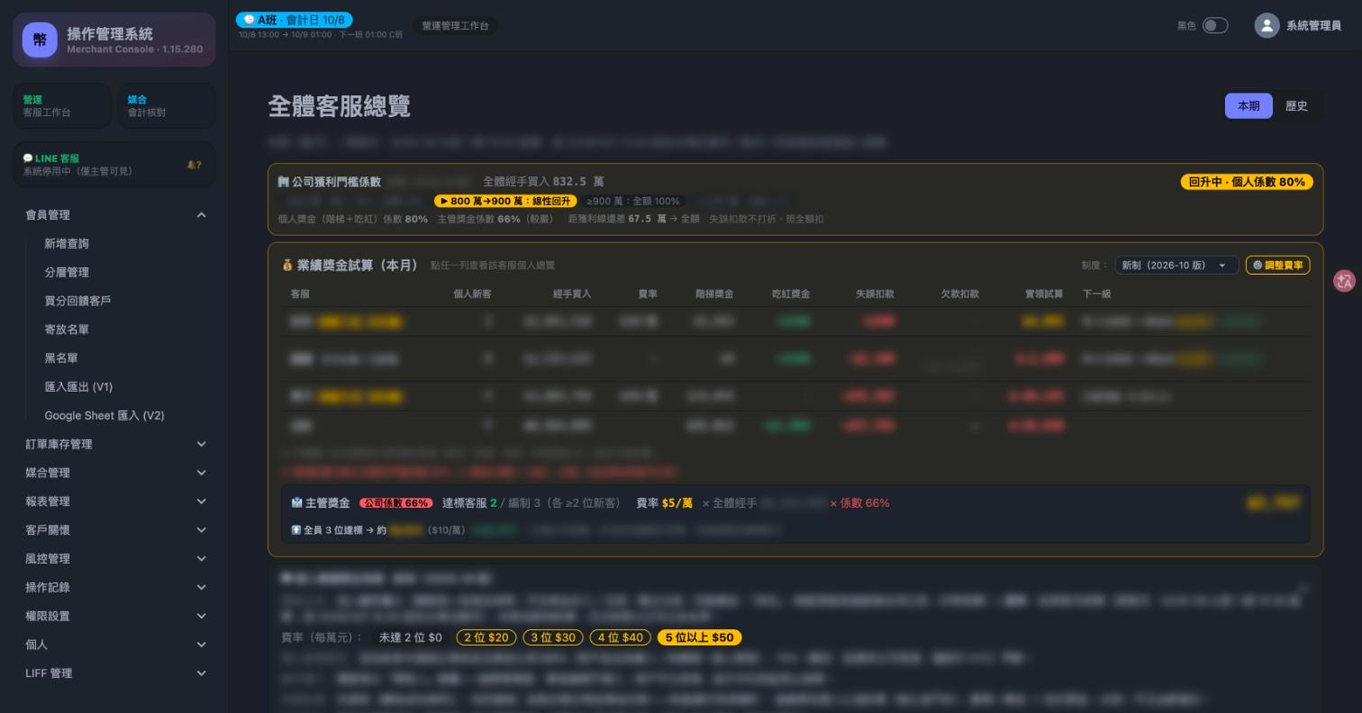
Task: Open the 營運 客服工作台 card
Action: point(62,106)
